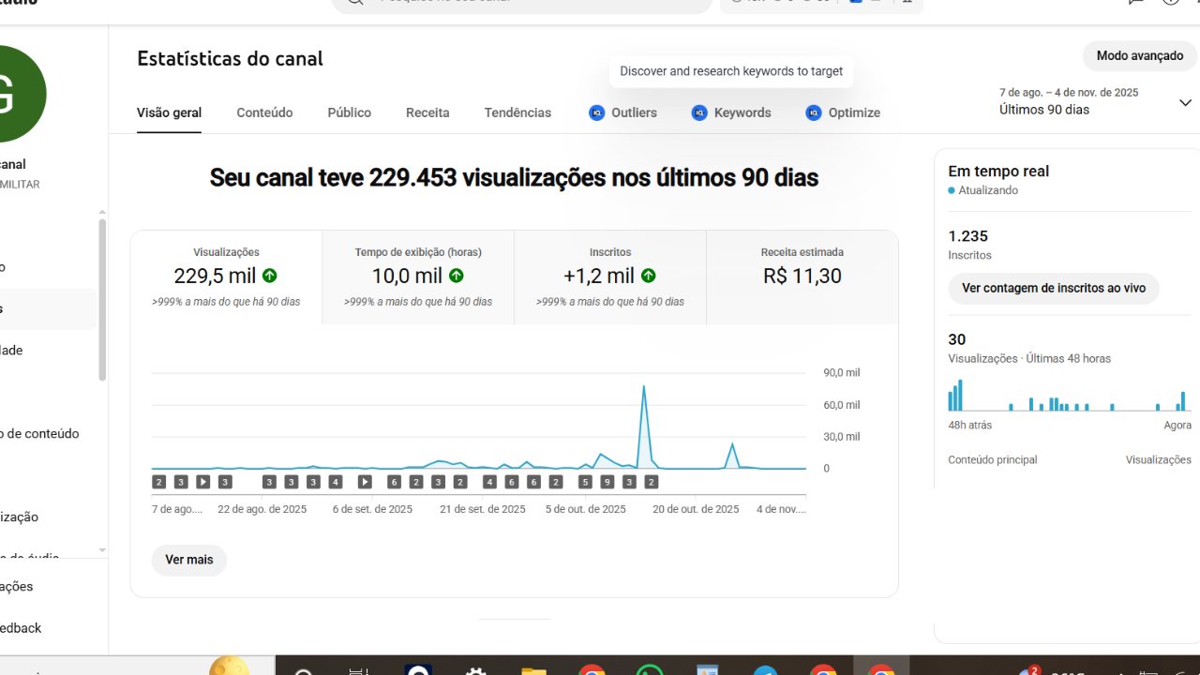Click the 5 de out. de 2025 date label
The image size is (1200, 675).
pyautogui.click(x=586, y=510)
